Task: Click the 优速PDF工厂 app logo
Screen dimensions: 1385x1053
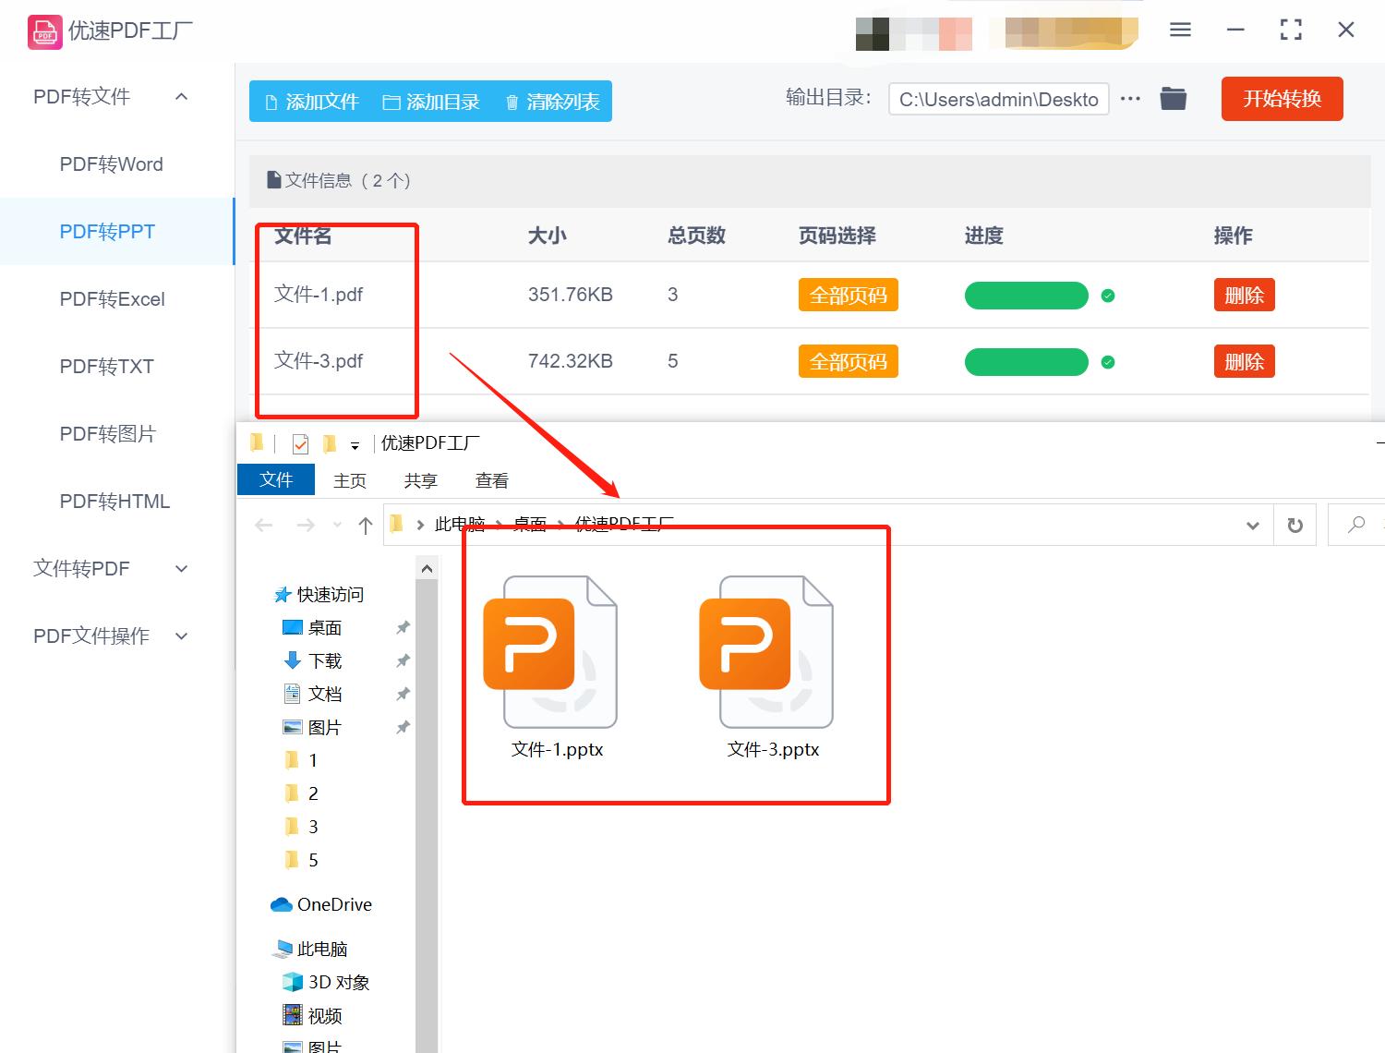Action: coord(43,30)
